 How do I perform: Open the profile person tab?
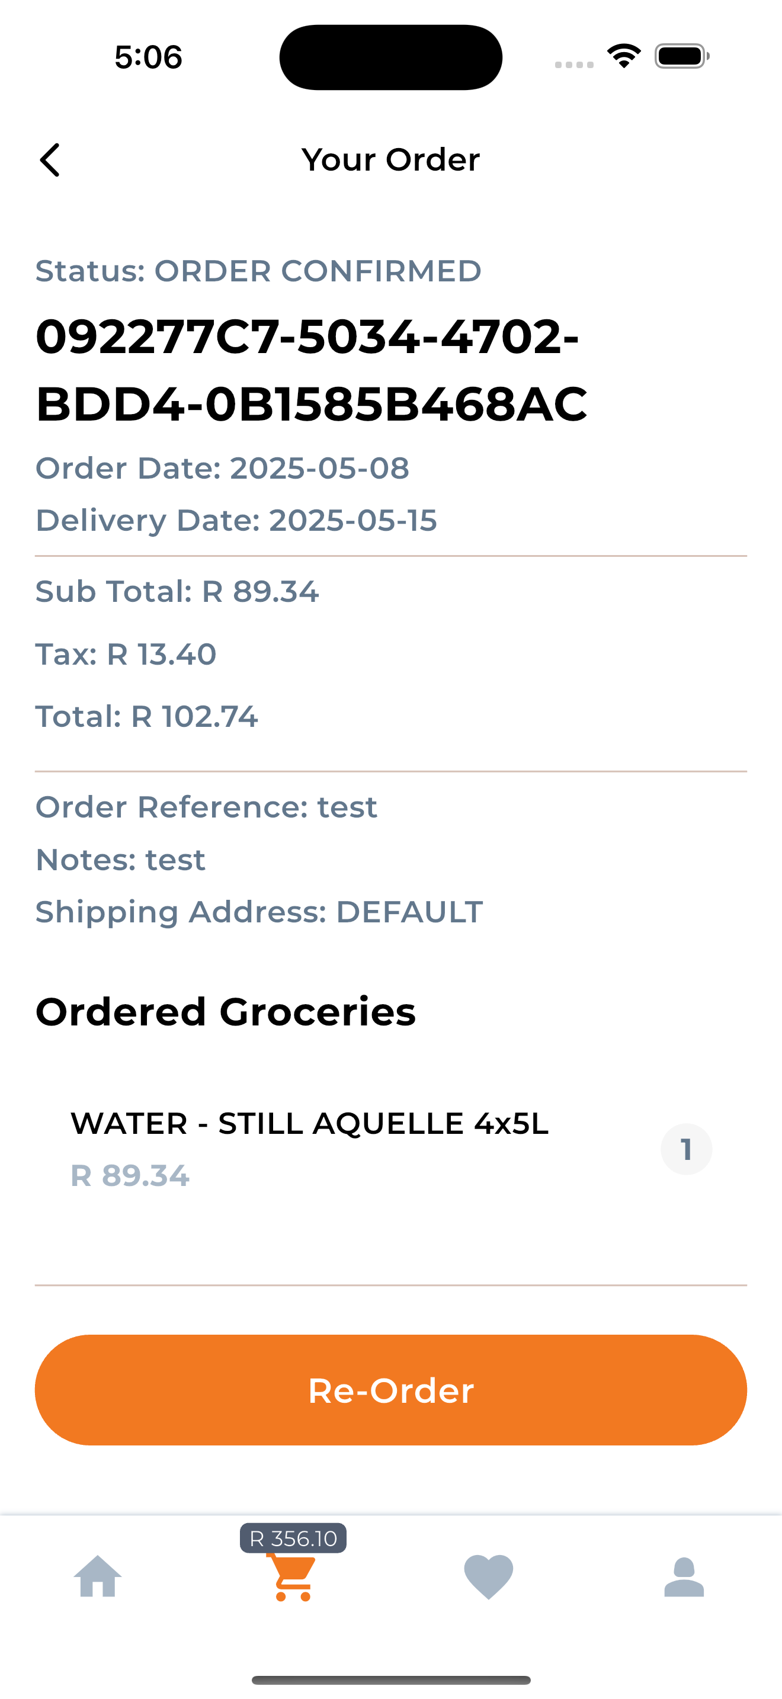[x=684, y=1577]
